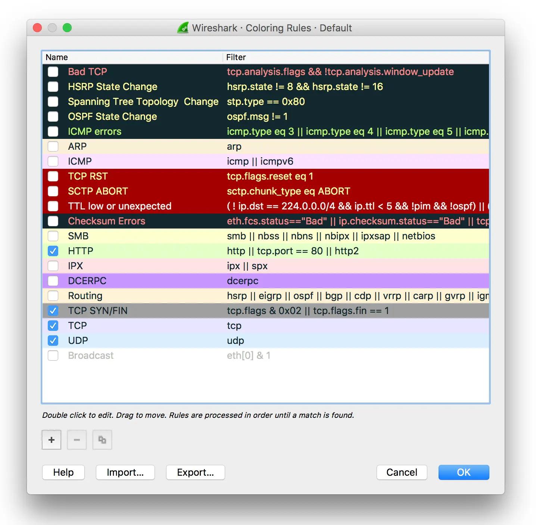This screenshot has height=525, width=536.
Task: Click the filter 'eth[0] & 1'
Action: pos(249,355)
